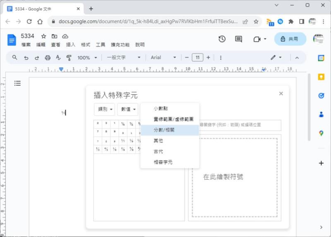
Task: Insert the ½ character from grid
Action: [131, 124]
